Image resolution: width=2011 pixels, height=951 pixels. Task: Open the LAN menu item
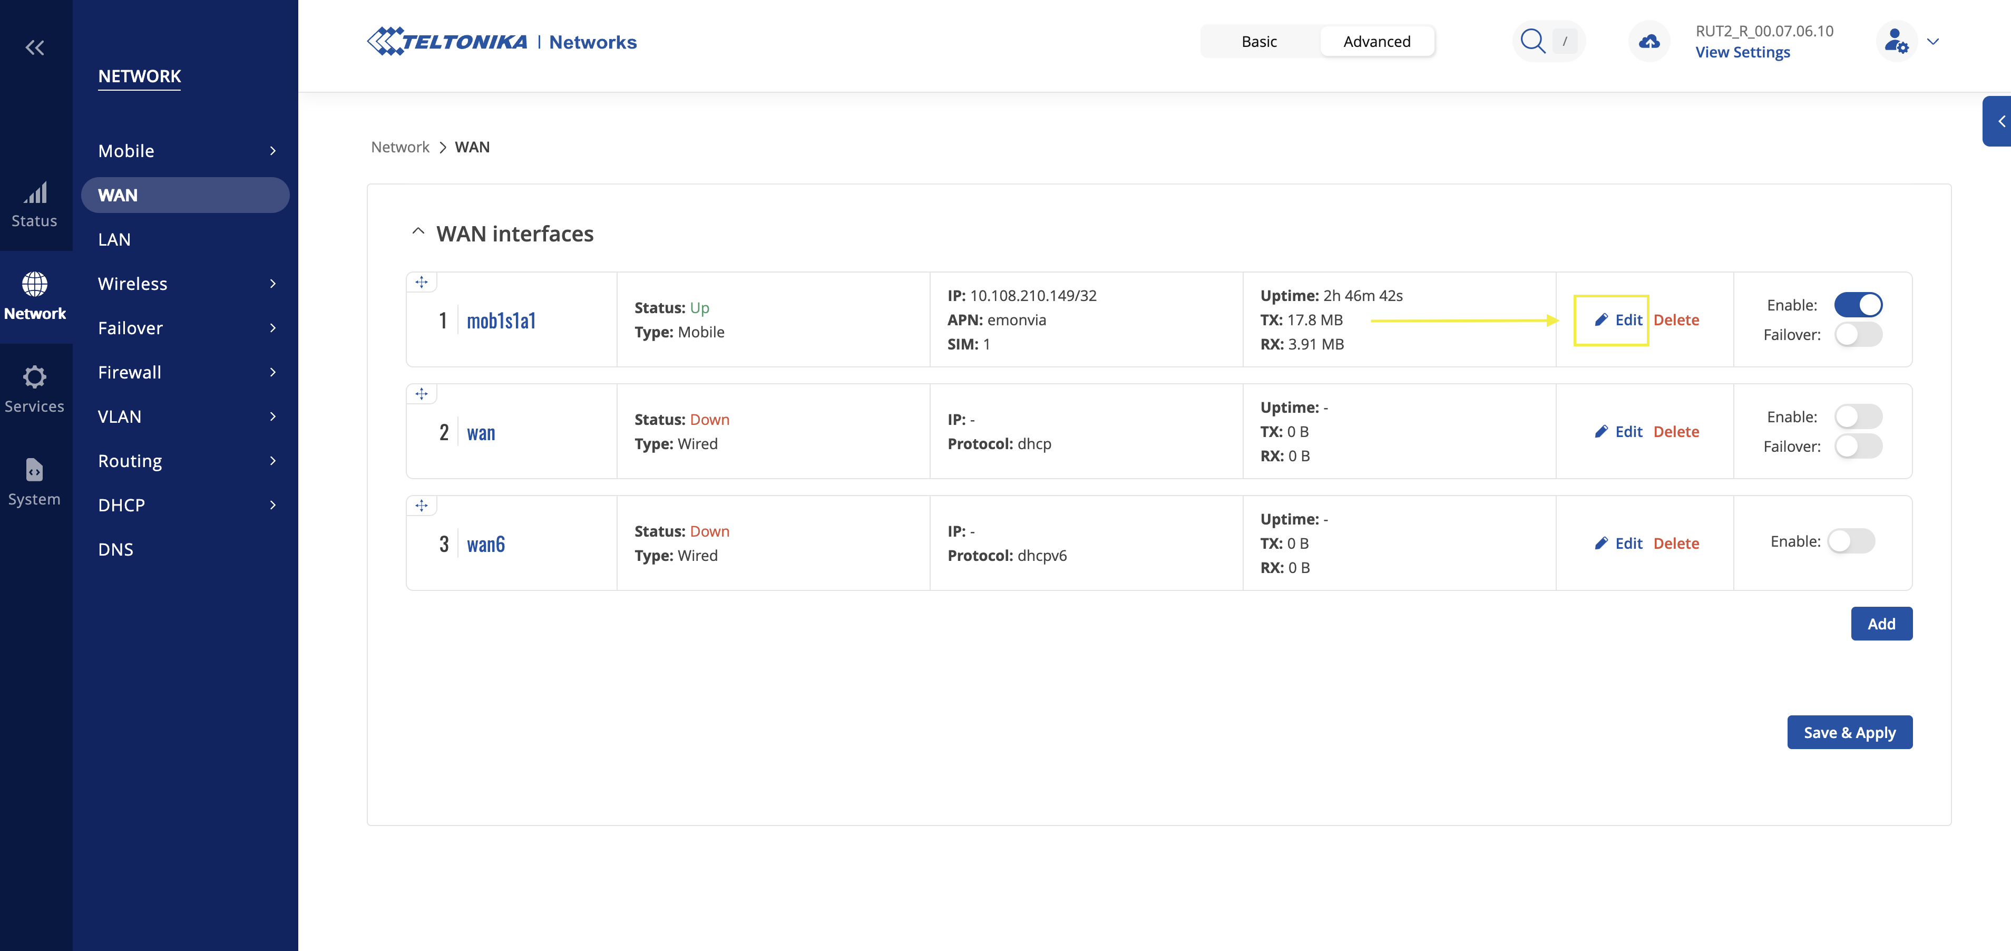115,240
